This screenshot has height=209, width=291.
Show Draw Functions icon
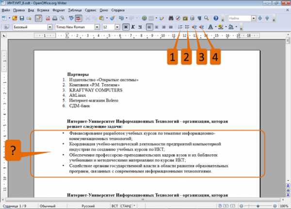162,18
